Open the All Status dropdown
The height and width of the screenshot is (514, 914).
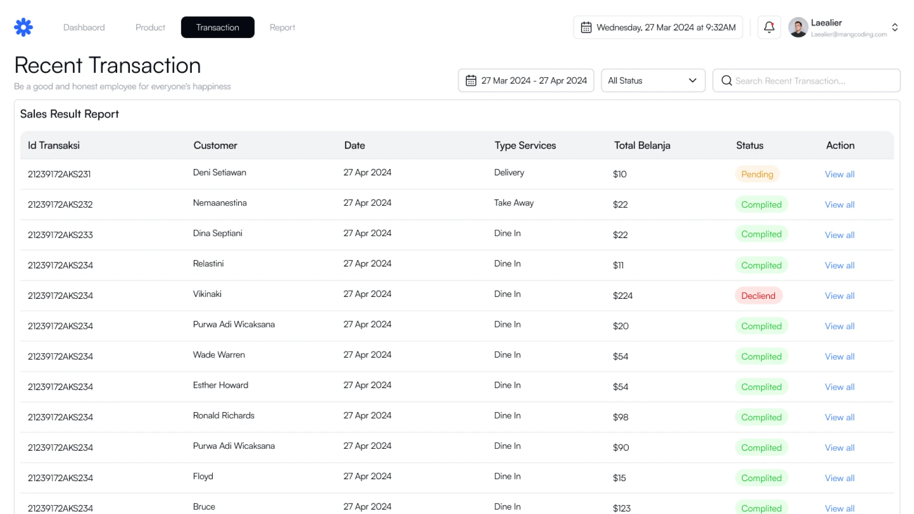(653, 80)
